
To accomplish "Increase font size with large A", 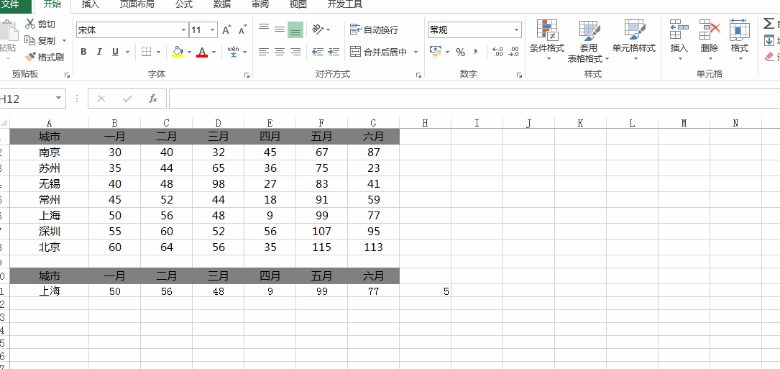I will click(227, 30).
